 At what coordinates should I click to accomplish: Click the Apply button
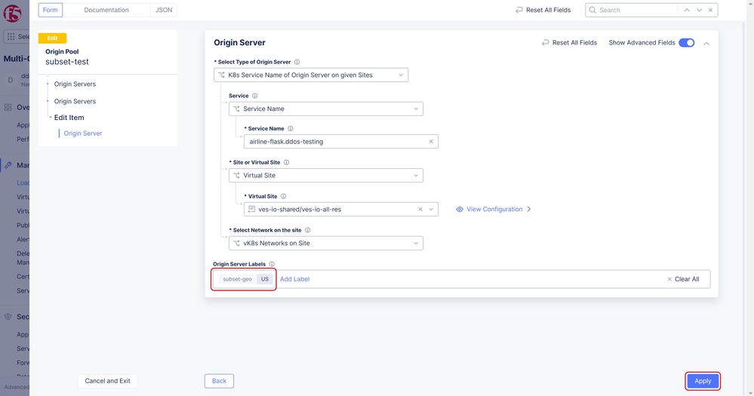tap(703, 381)
